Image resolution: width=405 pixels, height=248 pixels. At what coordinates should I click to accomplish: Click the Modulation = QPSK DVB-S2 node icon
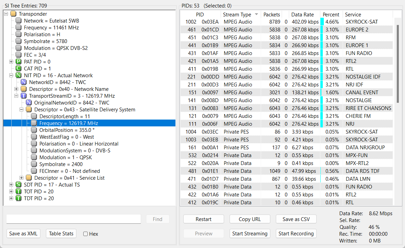click(19, 48)
